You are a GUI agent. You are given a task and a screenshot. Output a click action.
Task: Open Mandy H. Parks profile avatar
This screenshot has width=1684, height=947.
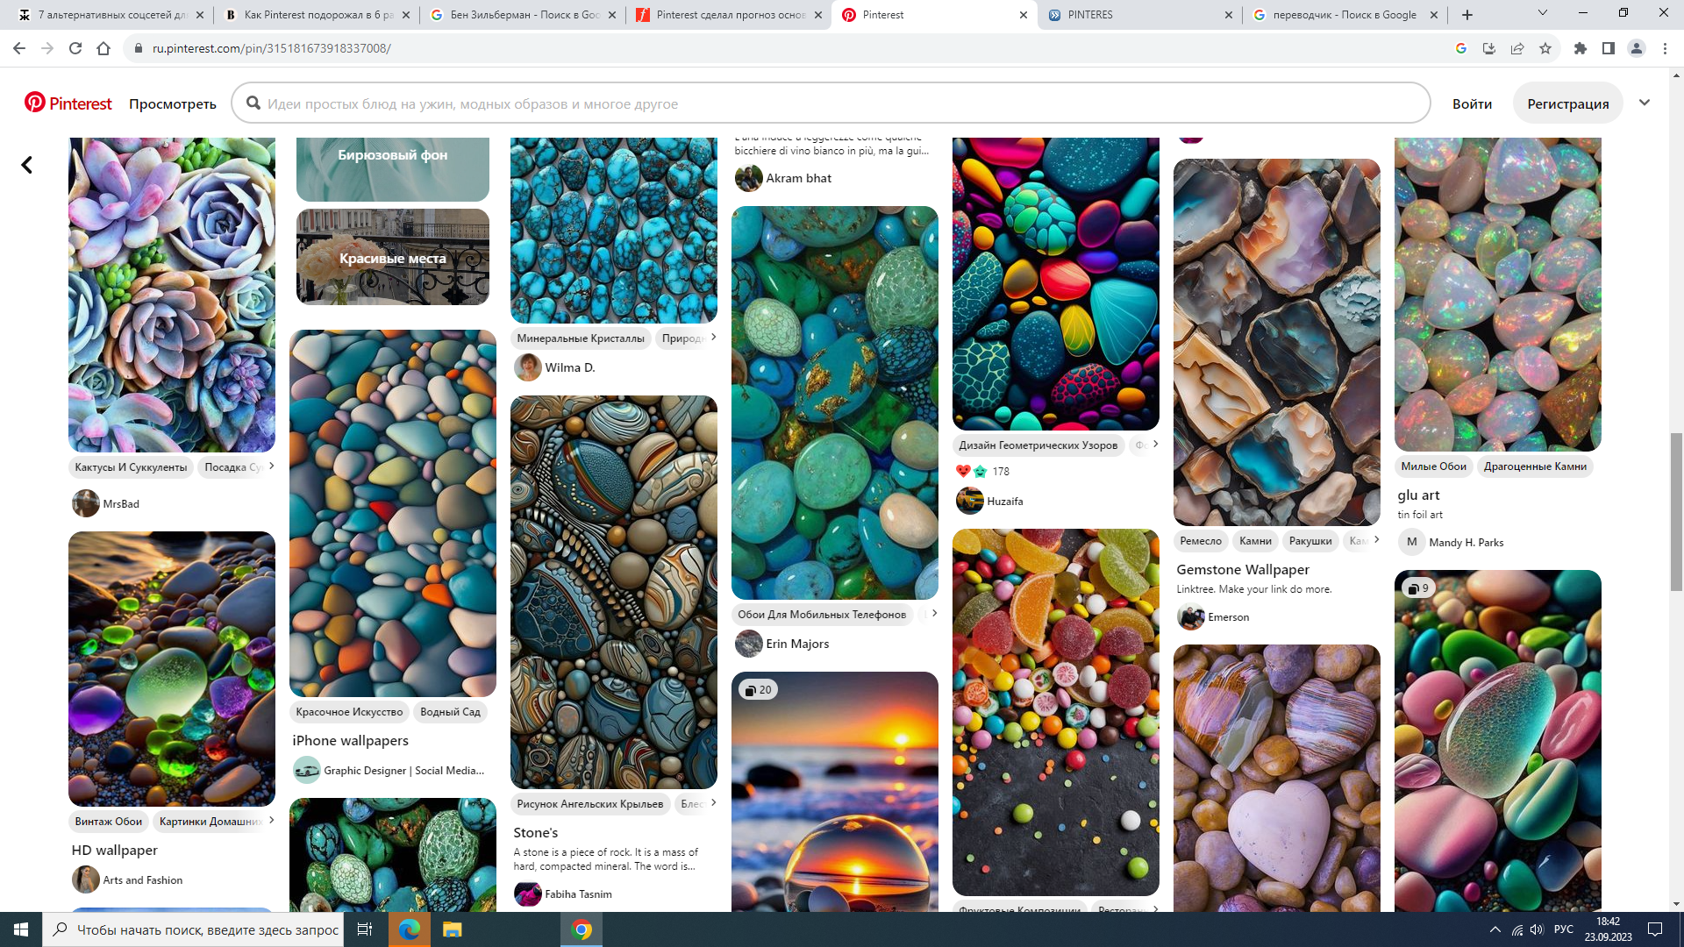click(1412, 542)
